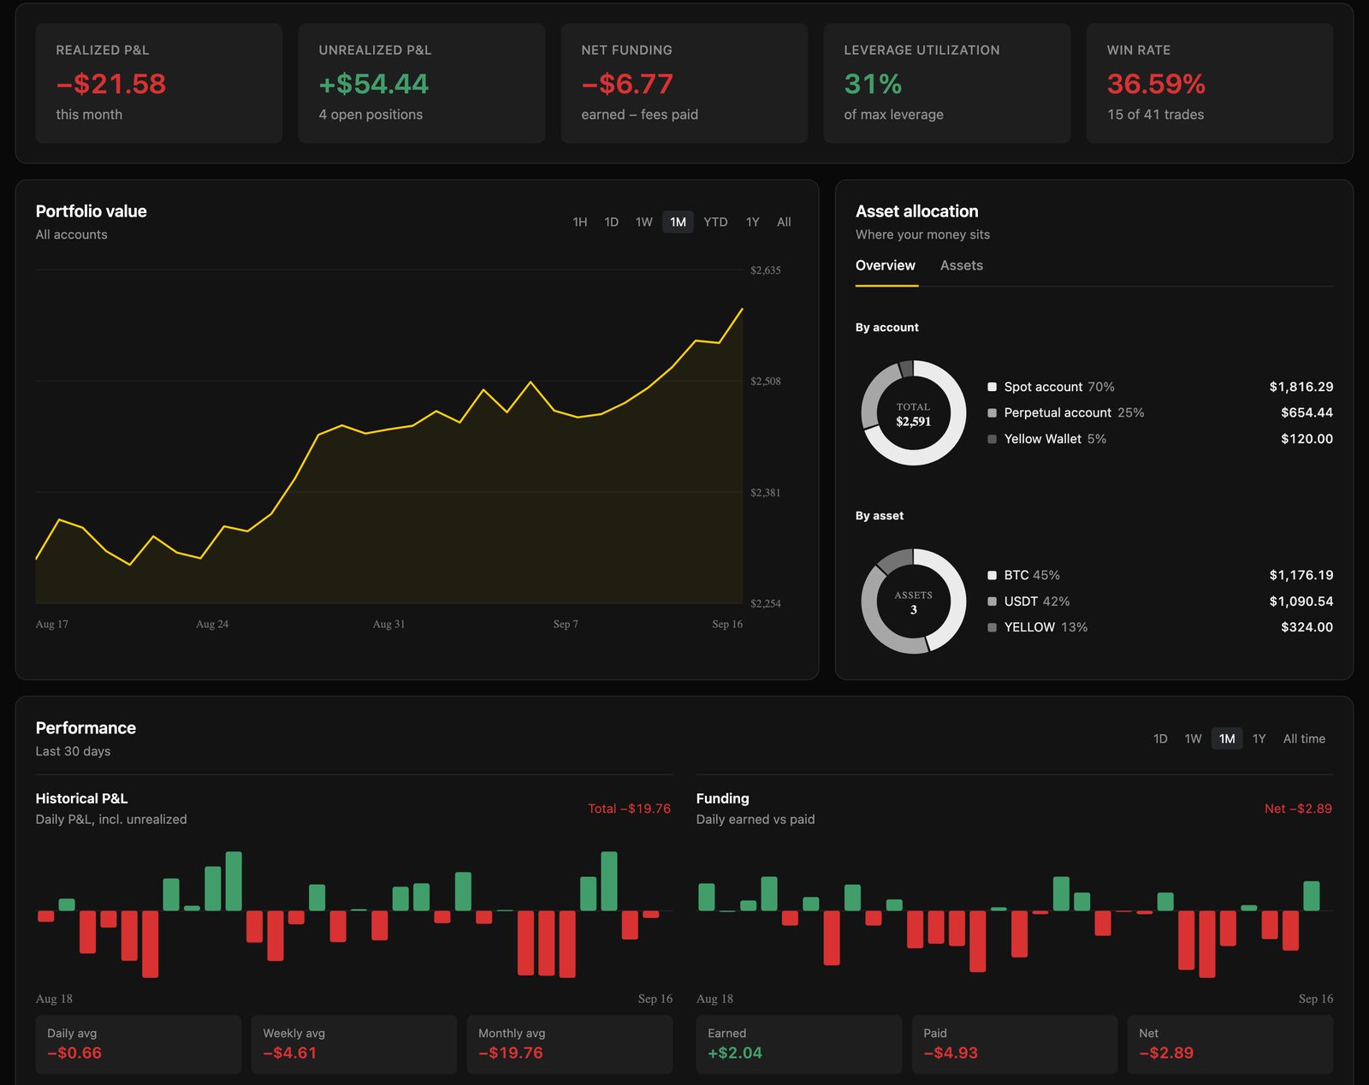Click the Paid −$4.93 card
Image resolution: width=1369 pixels, height=1085 pixels.
[1015, 1045]
